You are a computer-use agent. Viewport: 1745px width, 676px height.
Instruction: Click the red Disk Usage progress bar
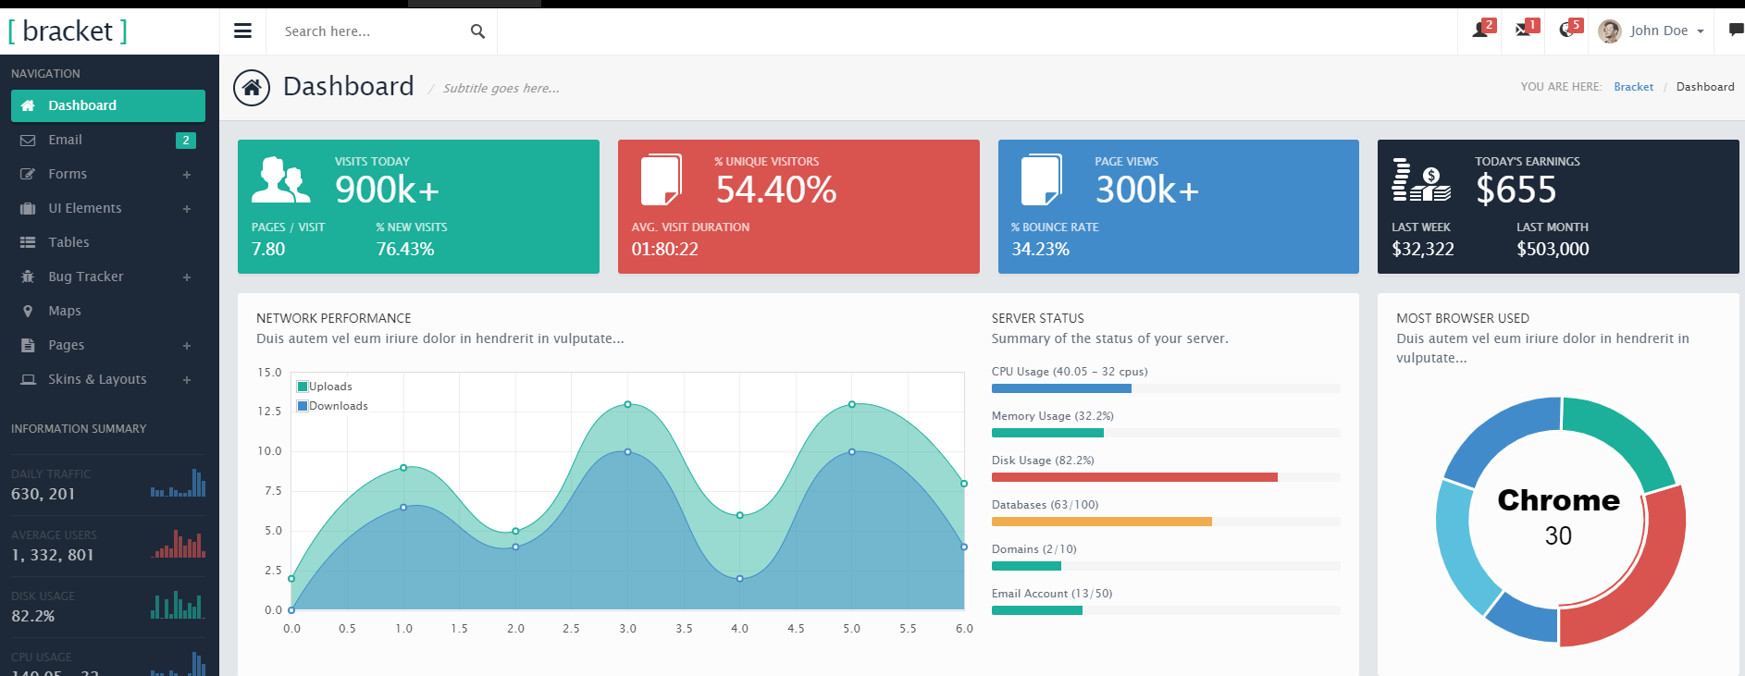click(x=1134, y=477)
